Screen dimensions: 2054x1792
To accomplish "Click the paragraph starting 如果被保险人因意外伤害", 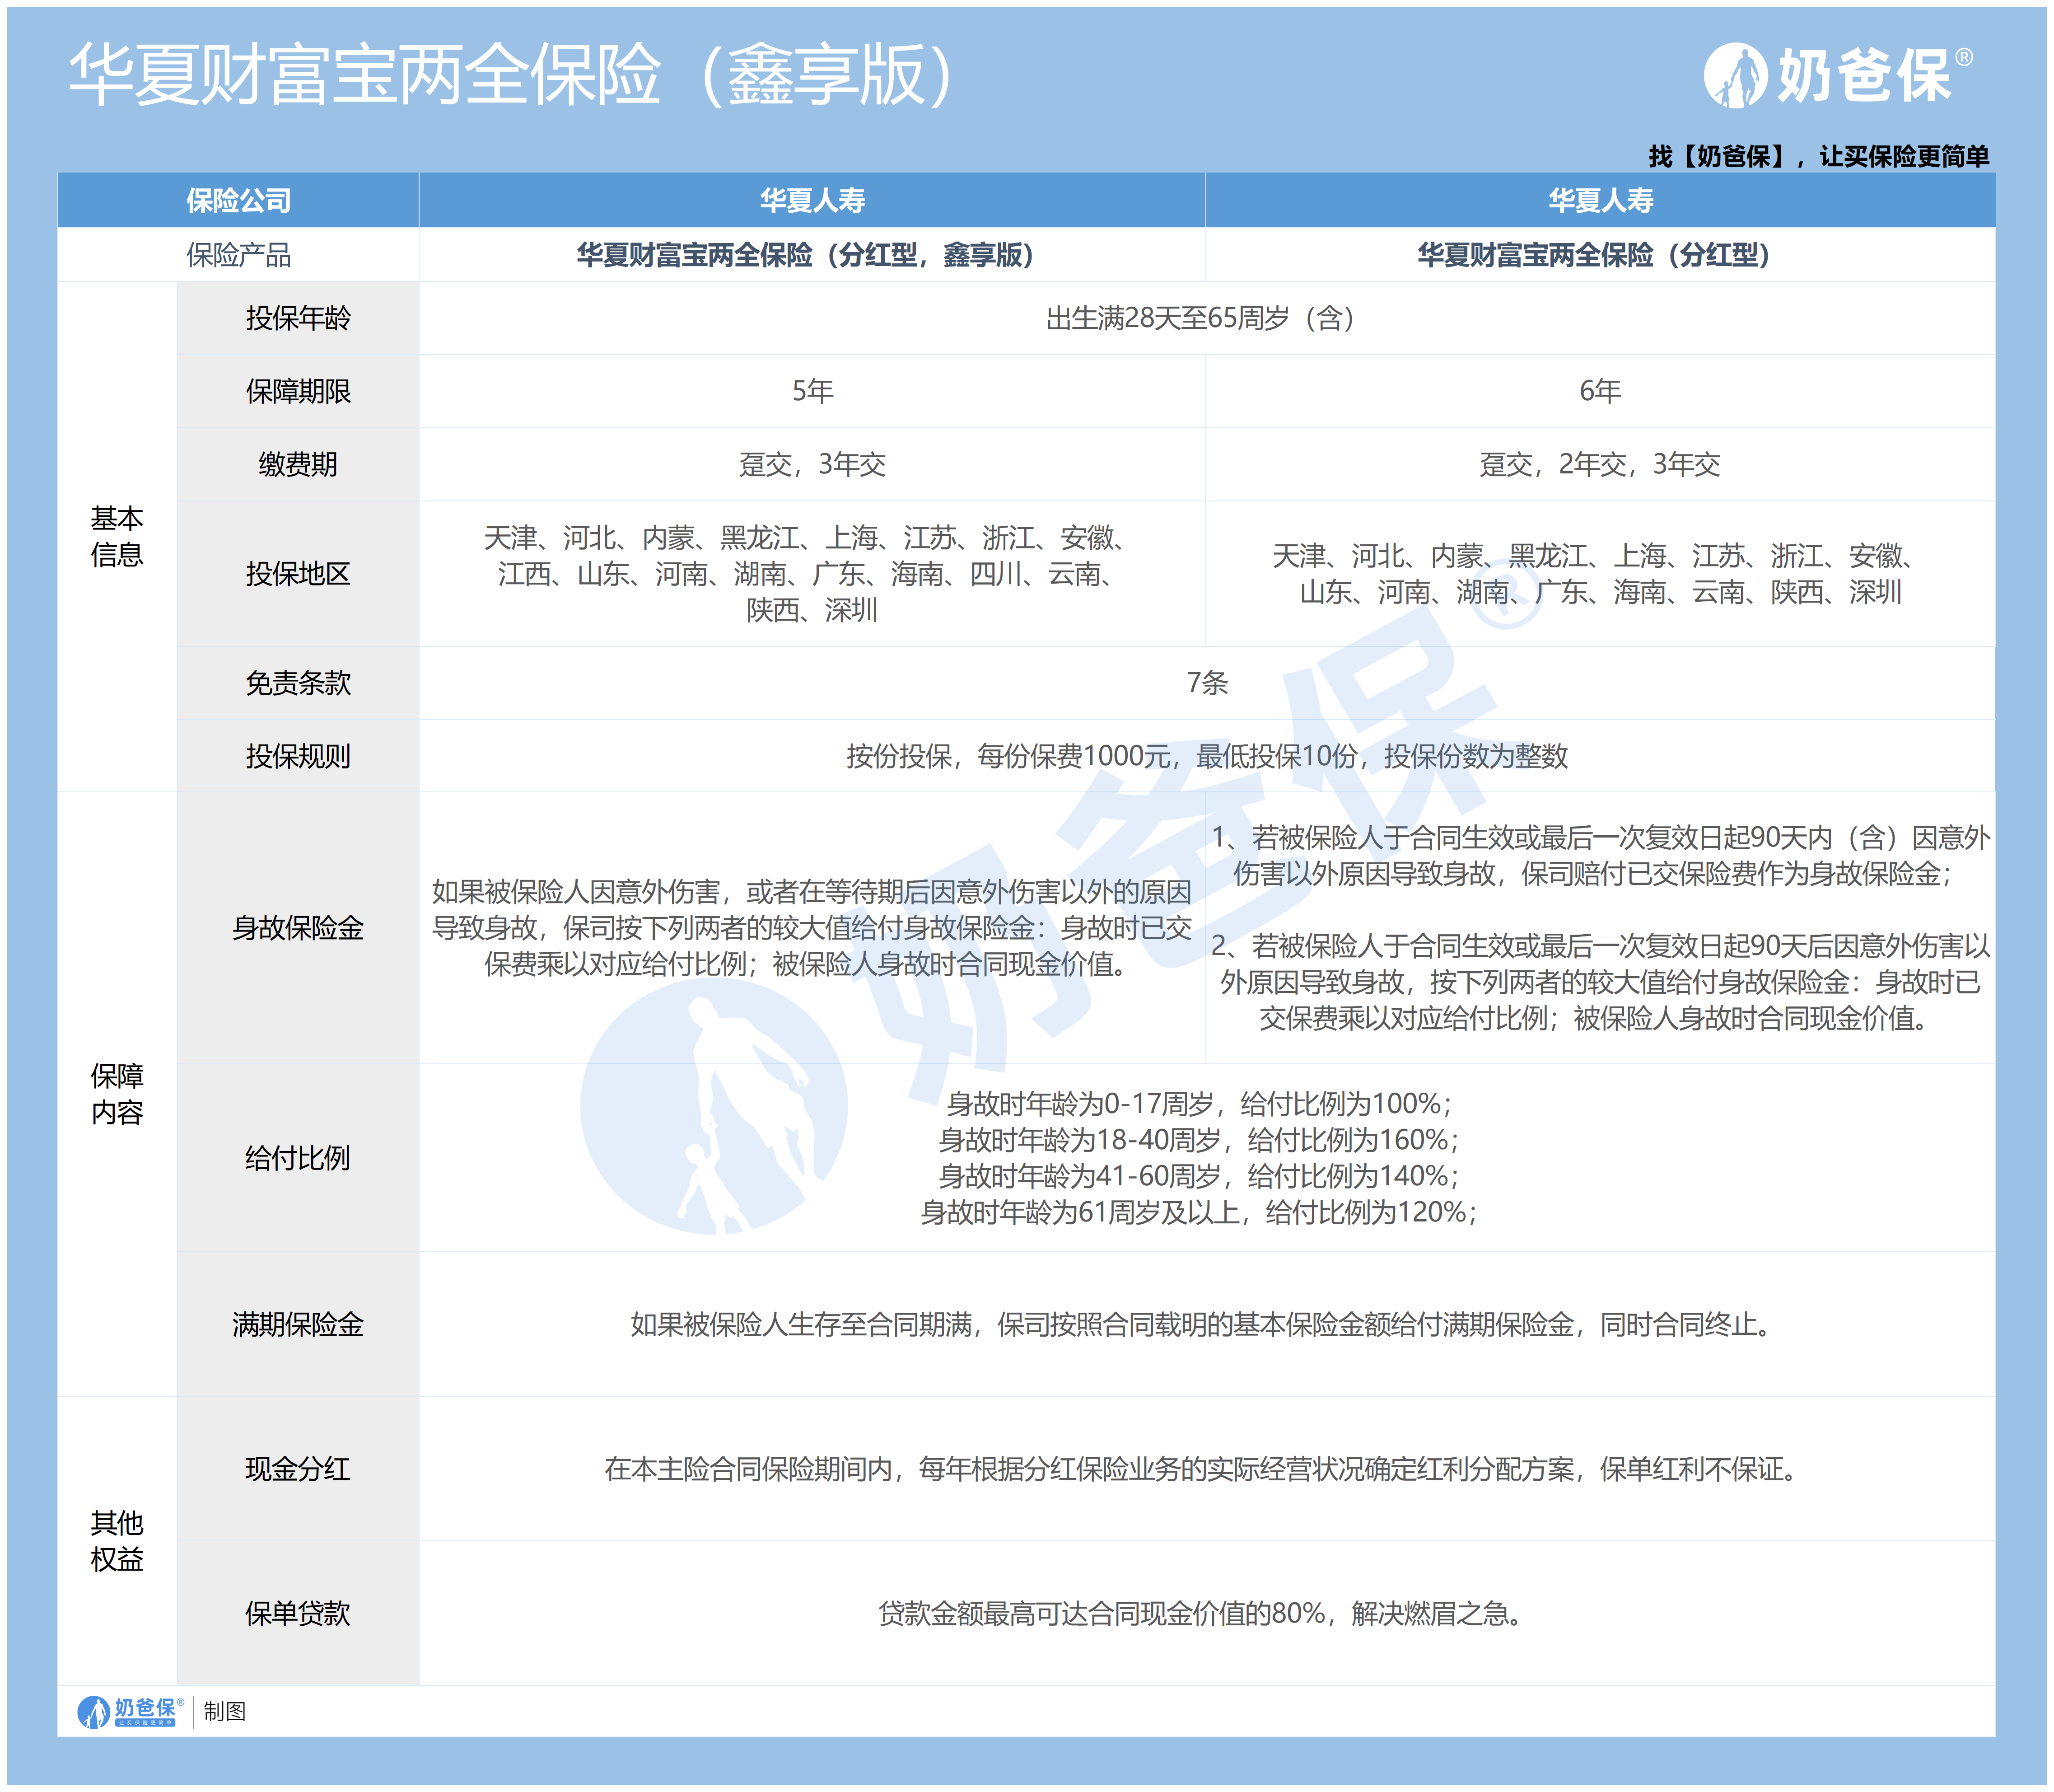I will 812,928.
